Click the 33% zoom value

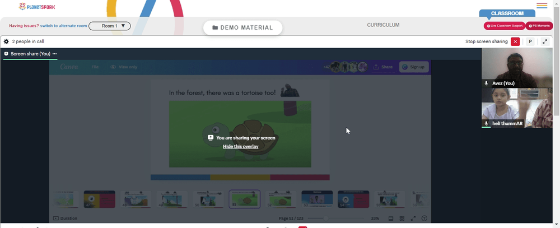tap(375, 218)
